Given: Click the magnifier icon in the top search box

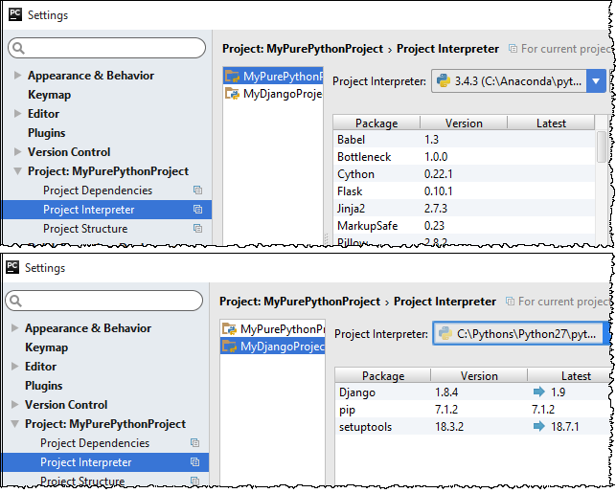Looking at the screenshot, I should pos(17,48).
